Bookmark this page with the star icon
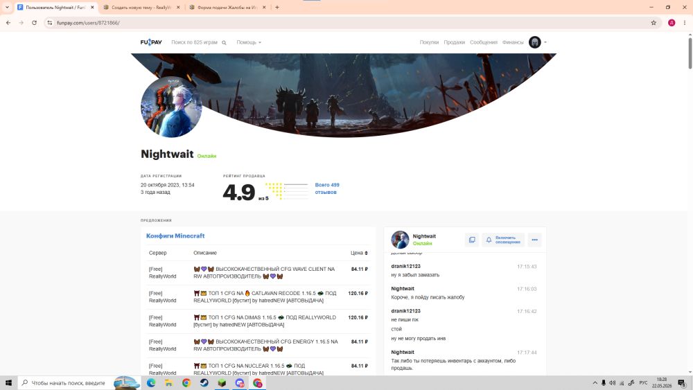This screenshot has height=390, width=693. [x=653, y=23]
